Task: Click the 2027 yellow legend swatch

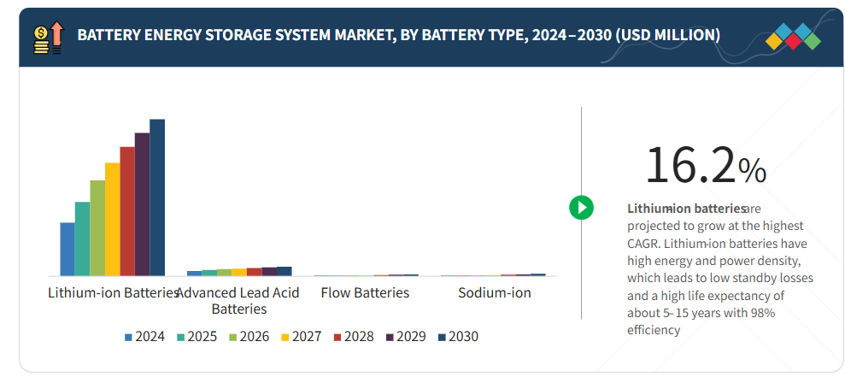Action: tap(285, 337)
